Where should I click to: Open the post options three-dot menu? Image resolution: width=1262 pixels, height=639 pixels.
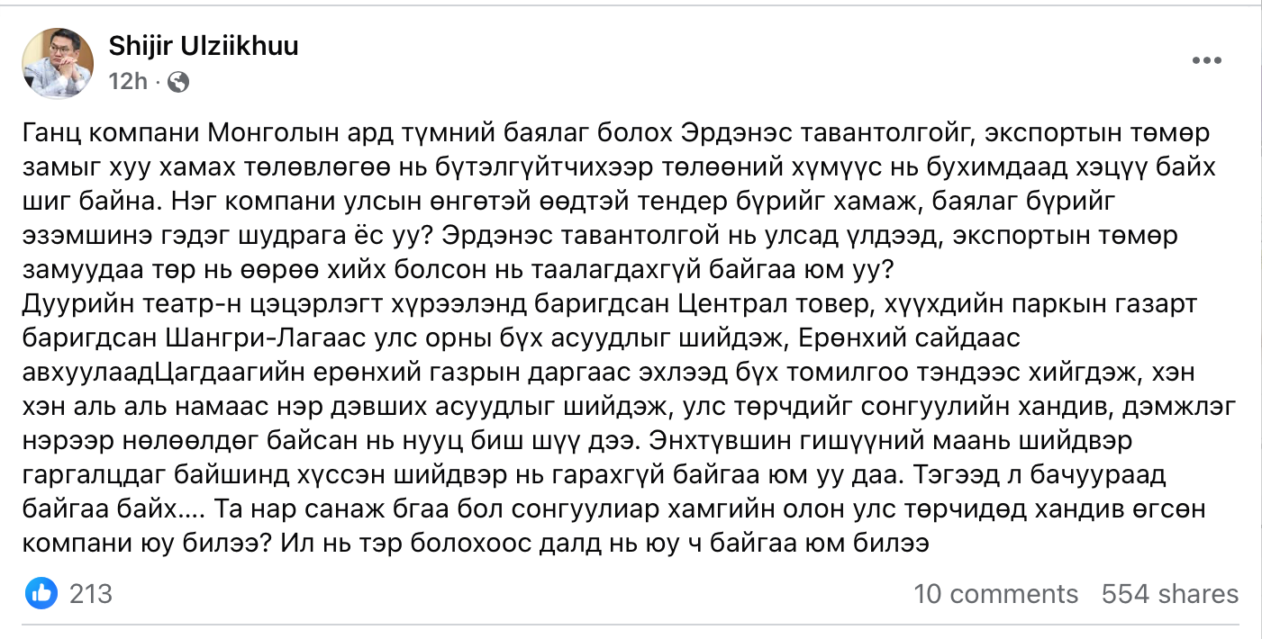click(1207, 61)
